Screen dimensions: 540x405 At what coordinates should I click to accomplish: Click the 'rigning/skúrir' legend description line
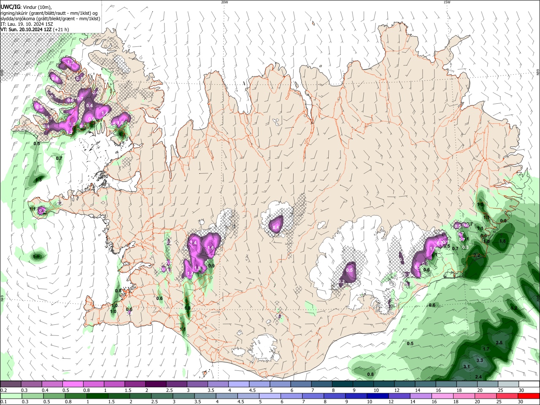point(49,13)
